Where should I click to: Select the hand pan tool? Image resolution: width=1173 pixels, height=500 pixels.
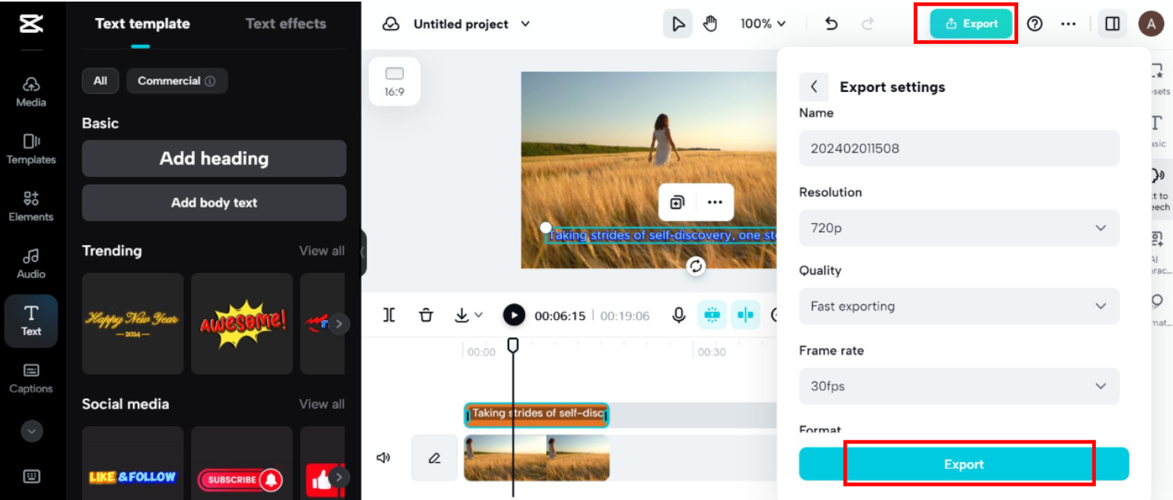click(x=710, y=24)
